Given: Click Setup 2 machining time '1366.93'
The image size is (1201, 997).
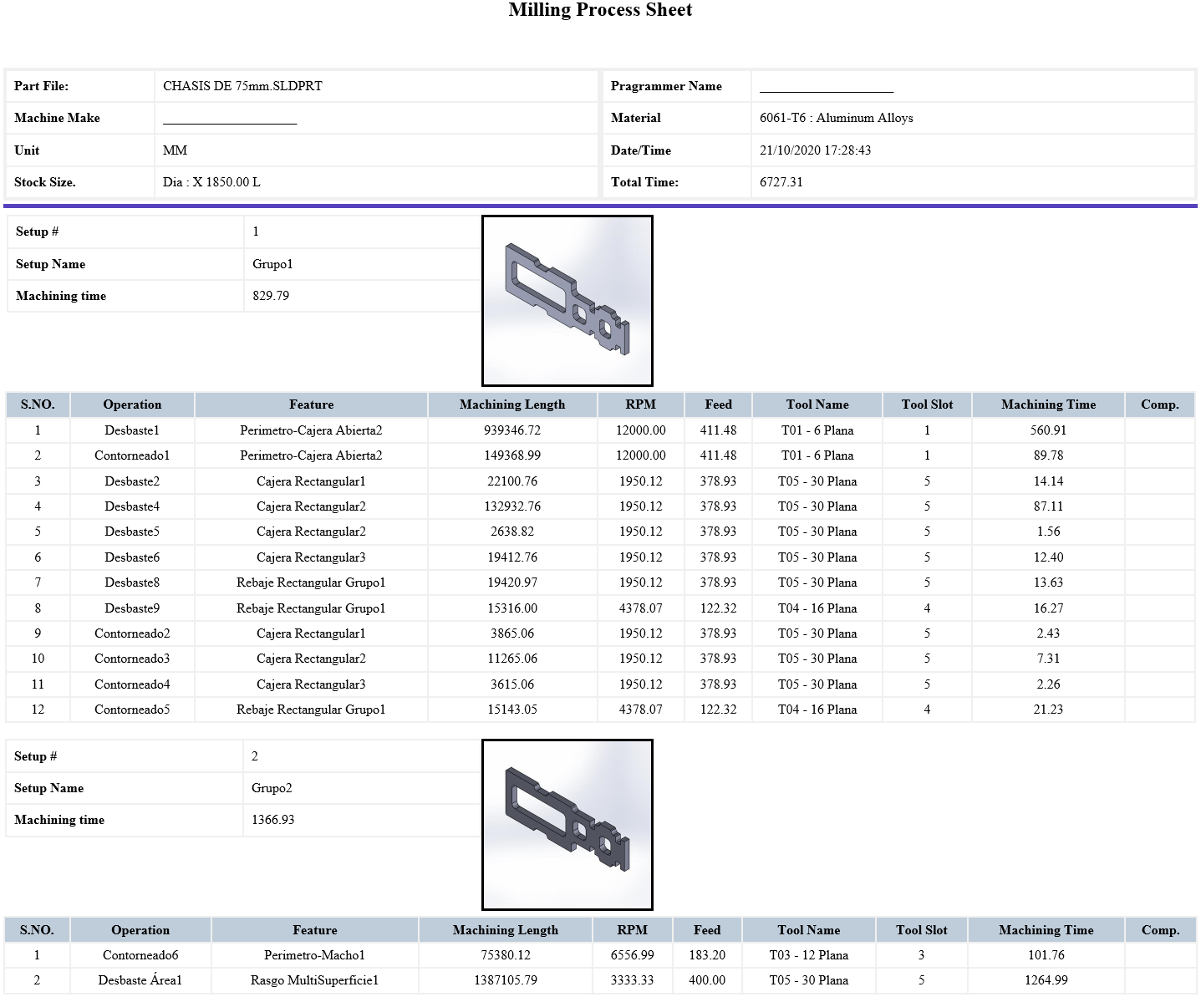Looking at the screenshot, I should pyautogui.click(x=272, y=820).
